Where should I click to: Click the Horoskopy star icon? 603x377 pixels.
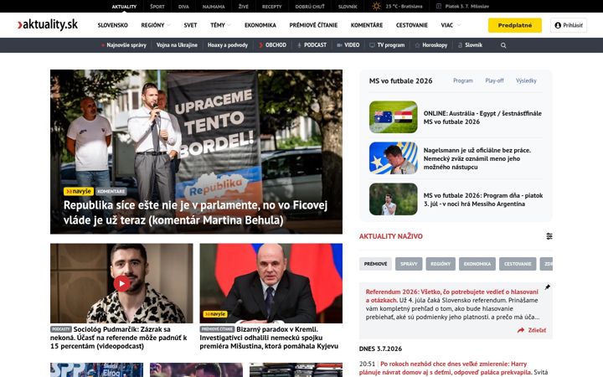[x=417, y=45]
